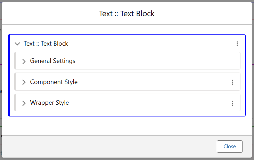Open the Wrapper Style options menu icon

pos(232,103)
